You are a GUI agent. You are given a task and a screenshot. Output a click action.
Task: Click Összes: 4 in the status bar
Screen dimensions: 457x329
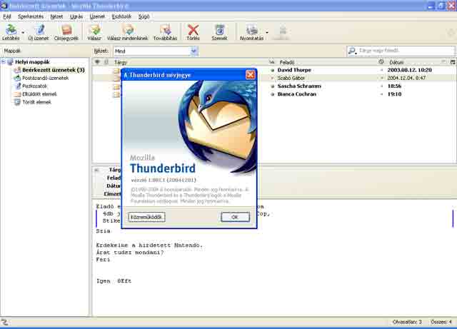coord(441,322)
